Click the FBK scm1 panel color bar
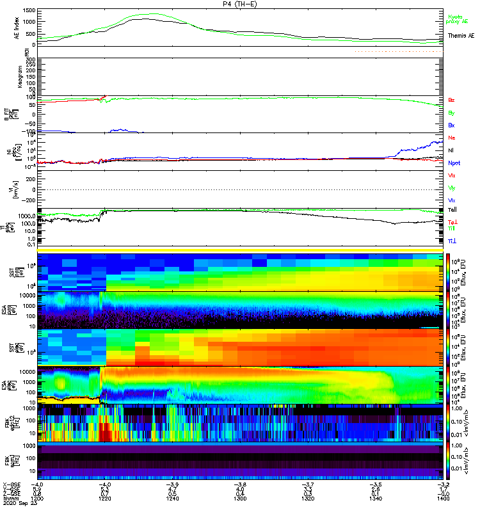This screenshot has height=512, width=480. pyautogui.click(x=448, y=461)
